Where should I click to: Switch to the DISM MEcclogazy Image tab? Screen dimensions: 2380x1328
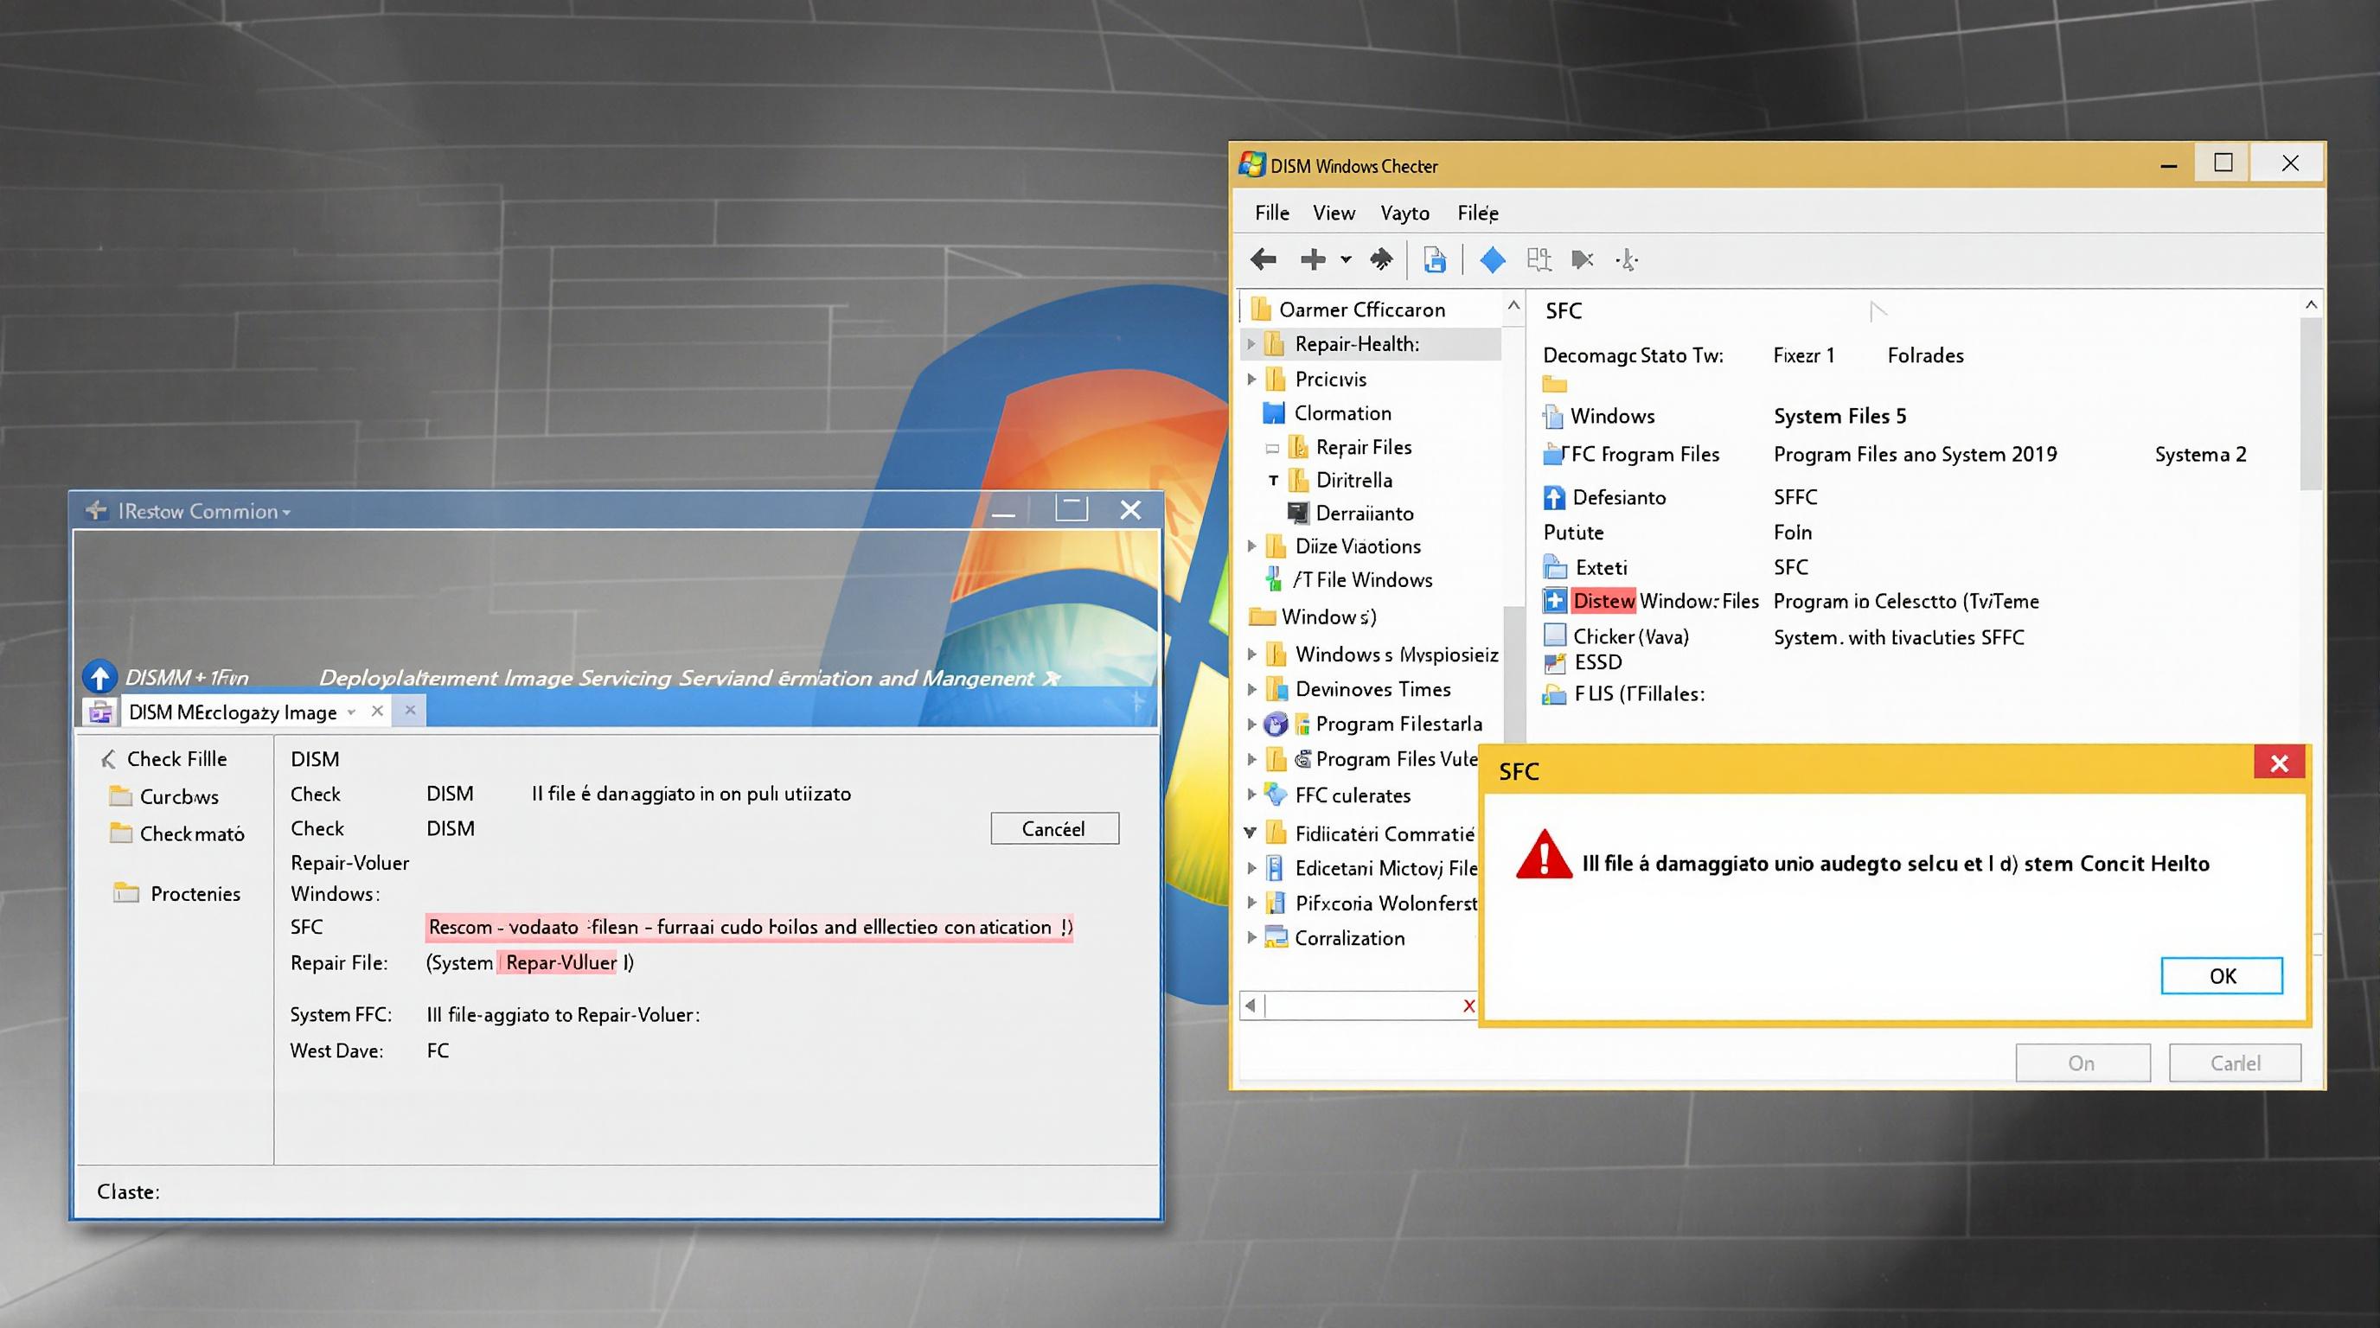231,711
